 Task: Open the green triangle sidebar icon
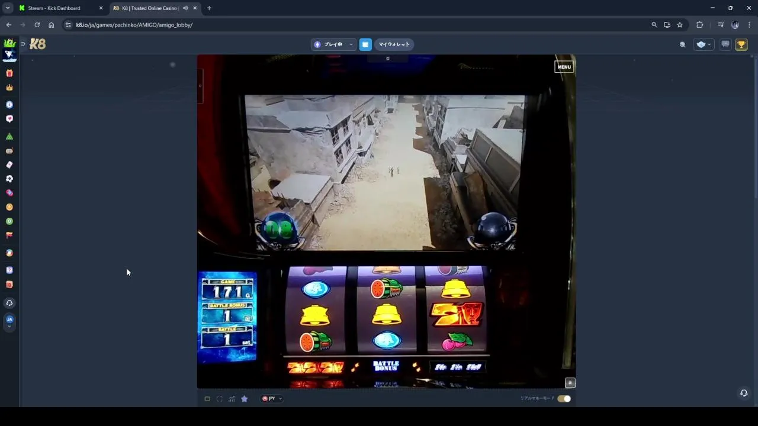tap(9, 137)
